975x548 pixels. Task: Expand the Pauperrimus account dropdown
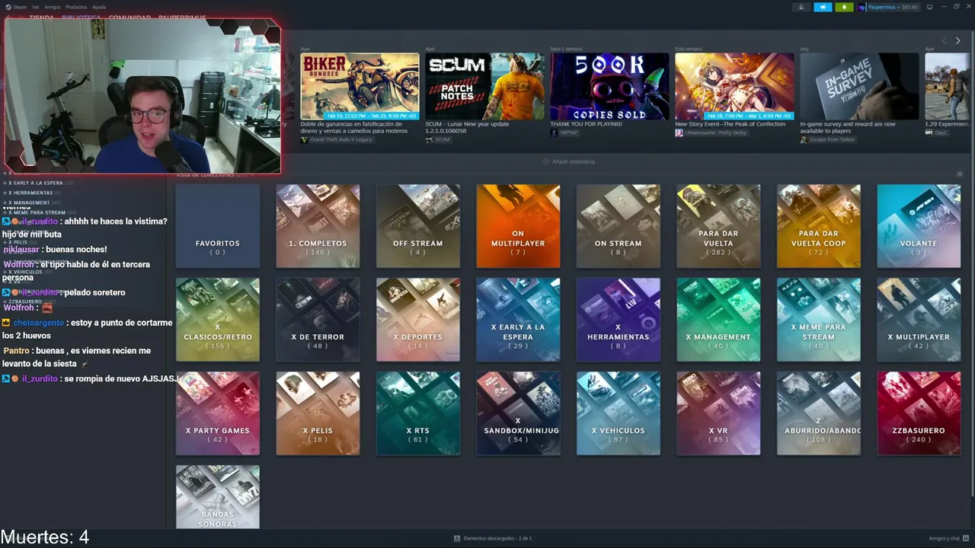click(893, 7)
